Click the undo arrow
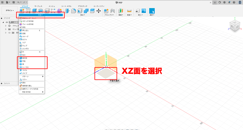 (18, 2)
